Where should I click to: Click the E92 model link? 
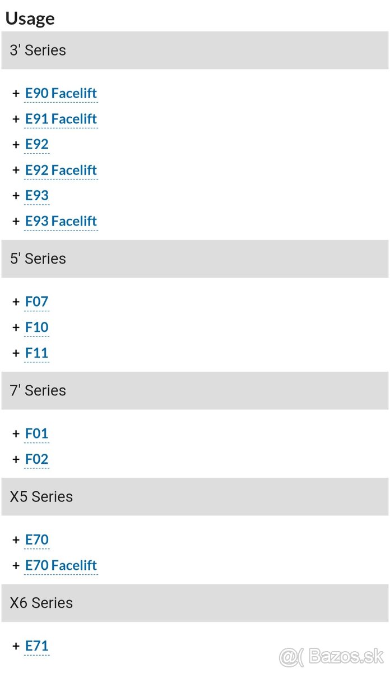[x=37, y=144]
